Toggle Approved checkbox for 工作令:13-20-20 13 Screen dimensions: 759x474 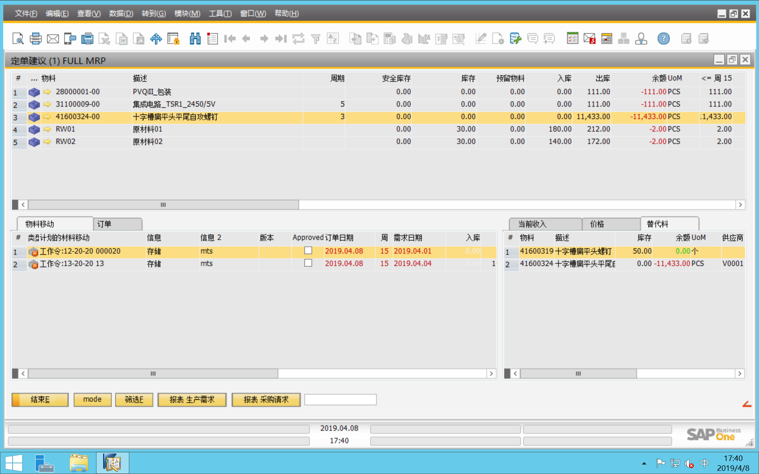(308, 263)
